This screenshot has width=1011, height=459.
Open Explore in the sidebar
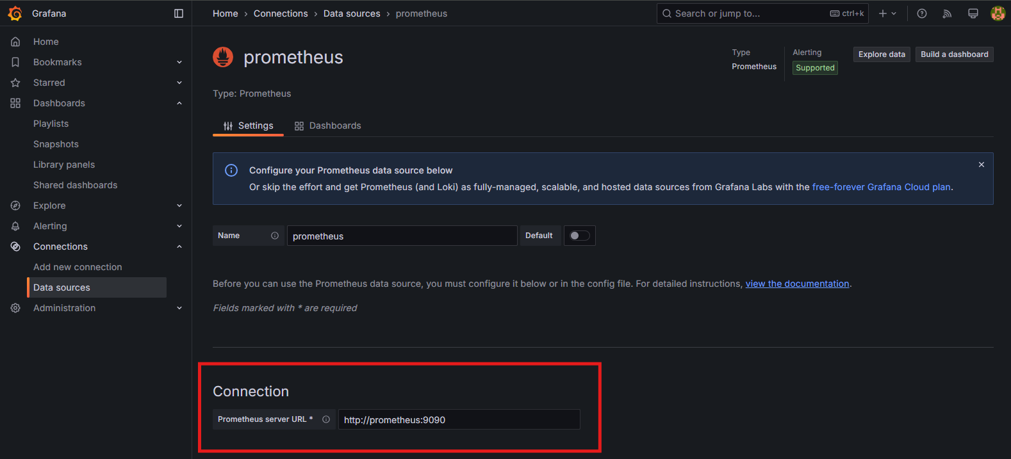coord(49,205)
